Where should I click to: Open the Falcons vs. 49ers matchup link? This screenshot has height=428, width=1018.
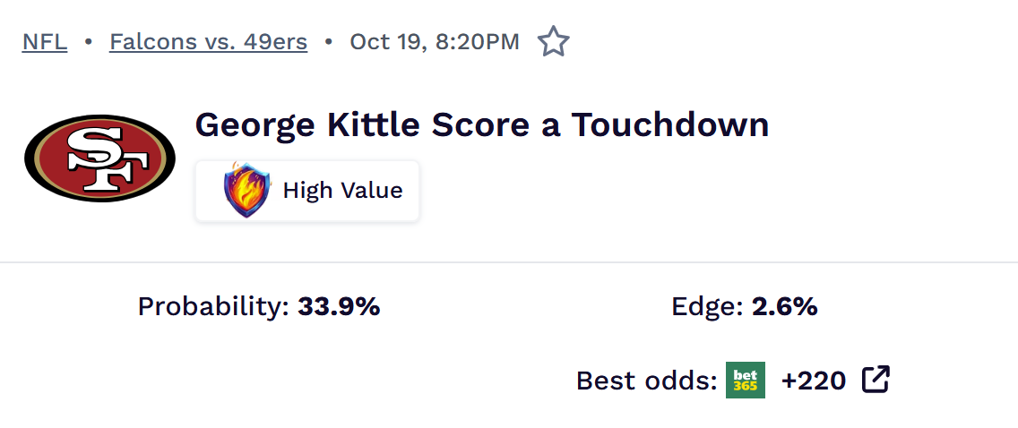tap(208, 42)
